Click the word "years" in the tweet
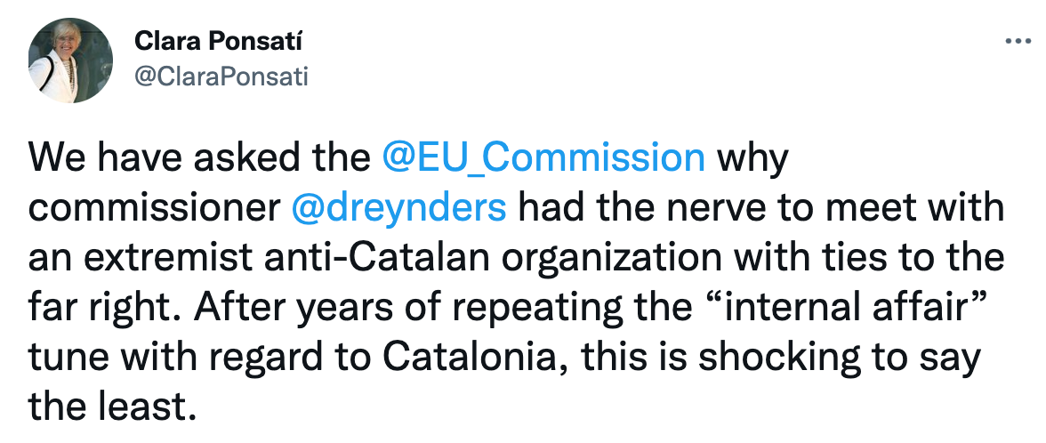The width and height of the screenshot is (1046, 443). (x=340, y=307)
